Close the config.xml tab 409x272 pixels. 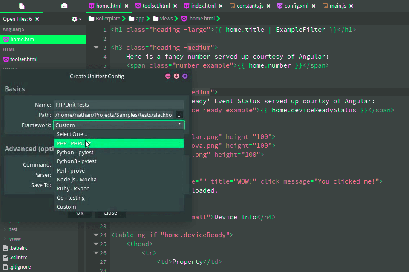pos(314,6)
